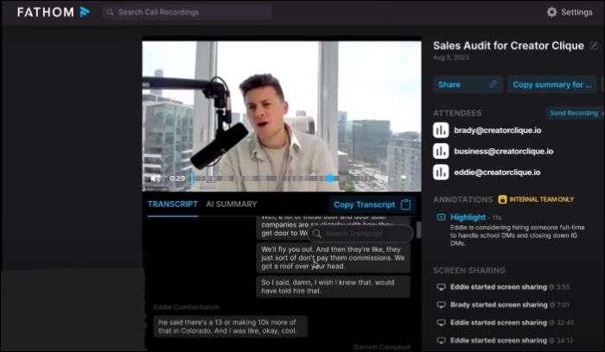Click the Highlight annotation play icon
605x352 pixels.
441,217
